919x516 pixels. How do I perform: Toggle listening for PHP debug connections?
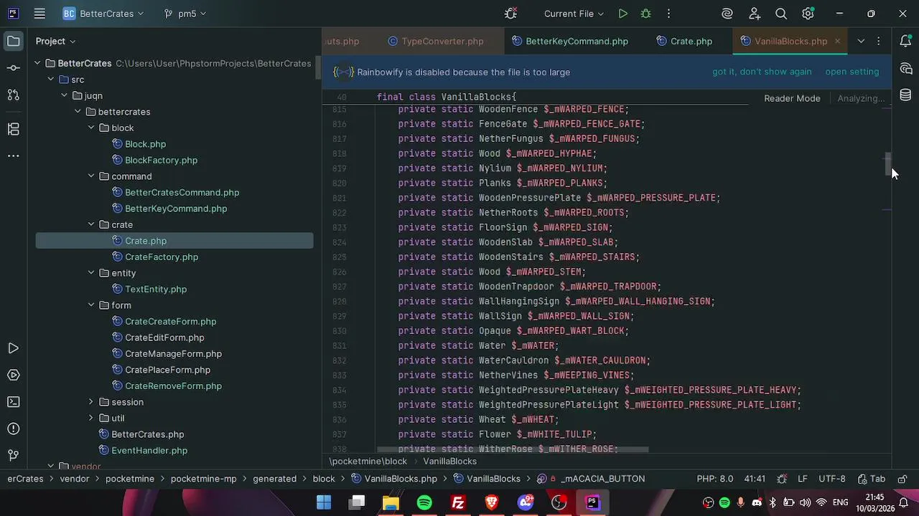pos(510,14)
